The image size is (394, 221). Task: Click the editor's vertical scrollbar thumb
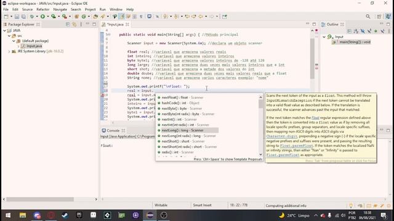point(312,59)
